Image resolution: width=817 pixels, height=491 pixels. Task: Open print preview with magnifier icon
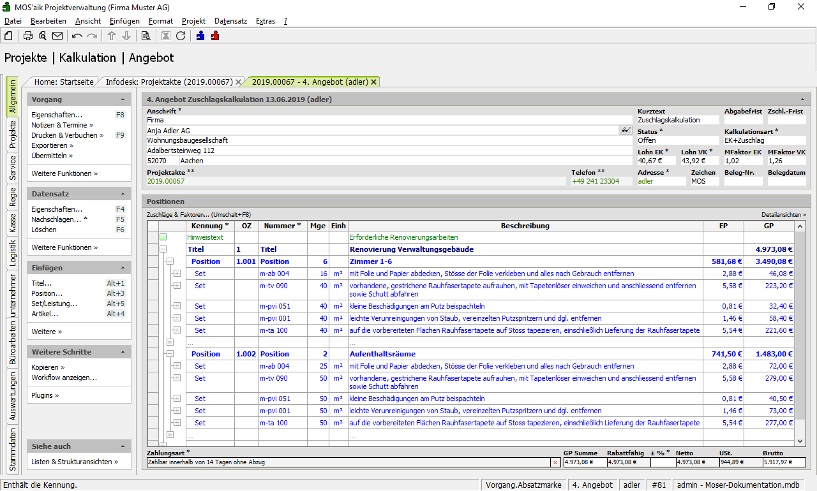point(43,36)
